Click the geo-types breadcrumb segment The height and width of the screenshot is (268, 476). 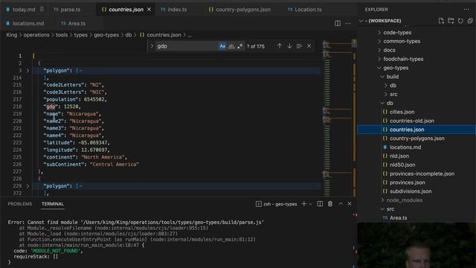[x=106, y=35]
